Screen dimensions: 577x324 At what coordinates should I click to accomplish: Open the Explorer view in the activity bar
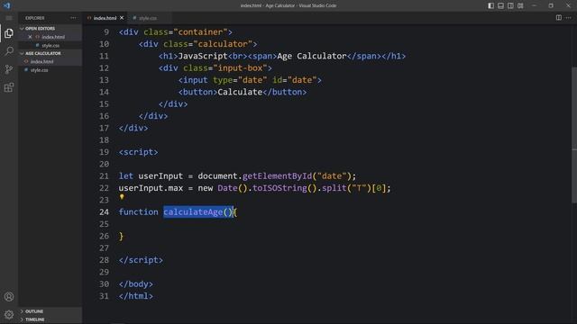pyautogui.click(x=9, y=33)
